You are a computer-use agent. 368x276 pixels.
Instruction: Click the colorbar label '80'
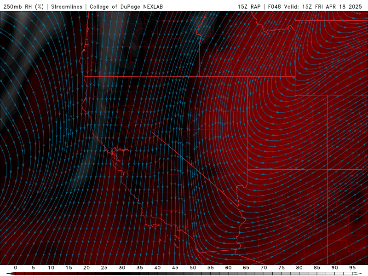(x=299, y=268)
